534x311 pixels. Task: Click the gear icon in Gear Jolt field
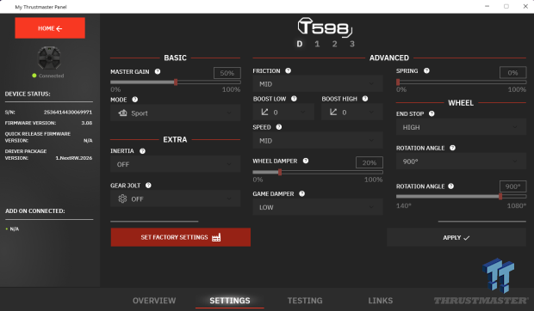point(122,198)
